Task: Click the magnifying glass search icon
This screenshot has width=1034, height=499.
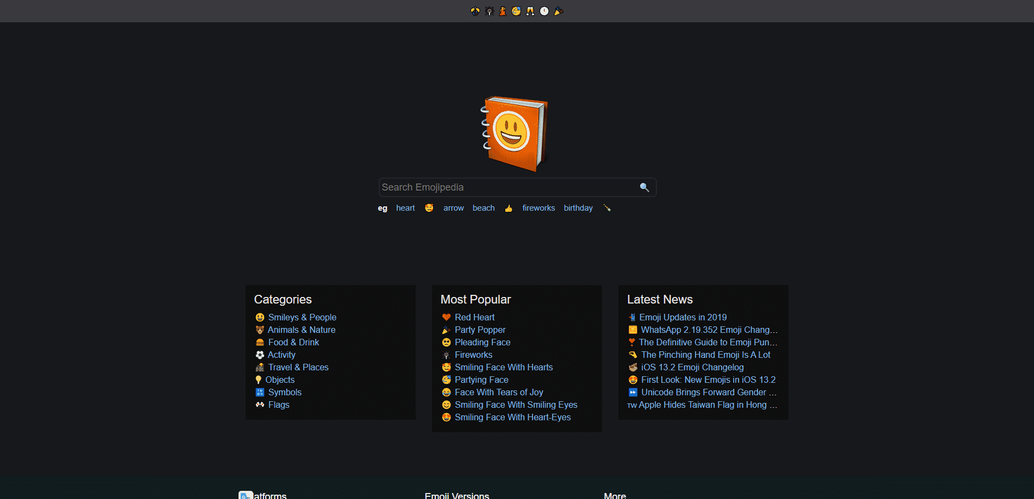Action: pos(644,187)
